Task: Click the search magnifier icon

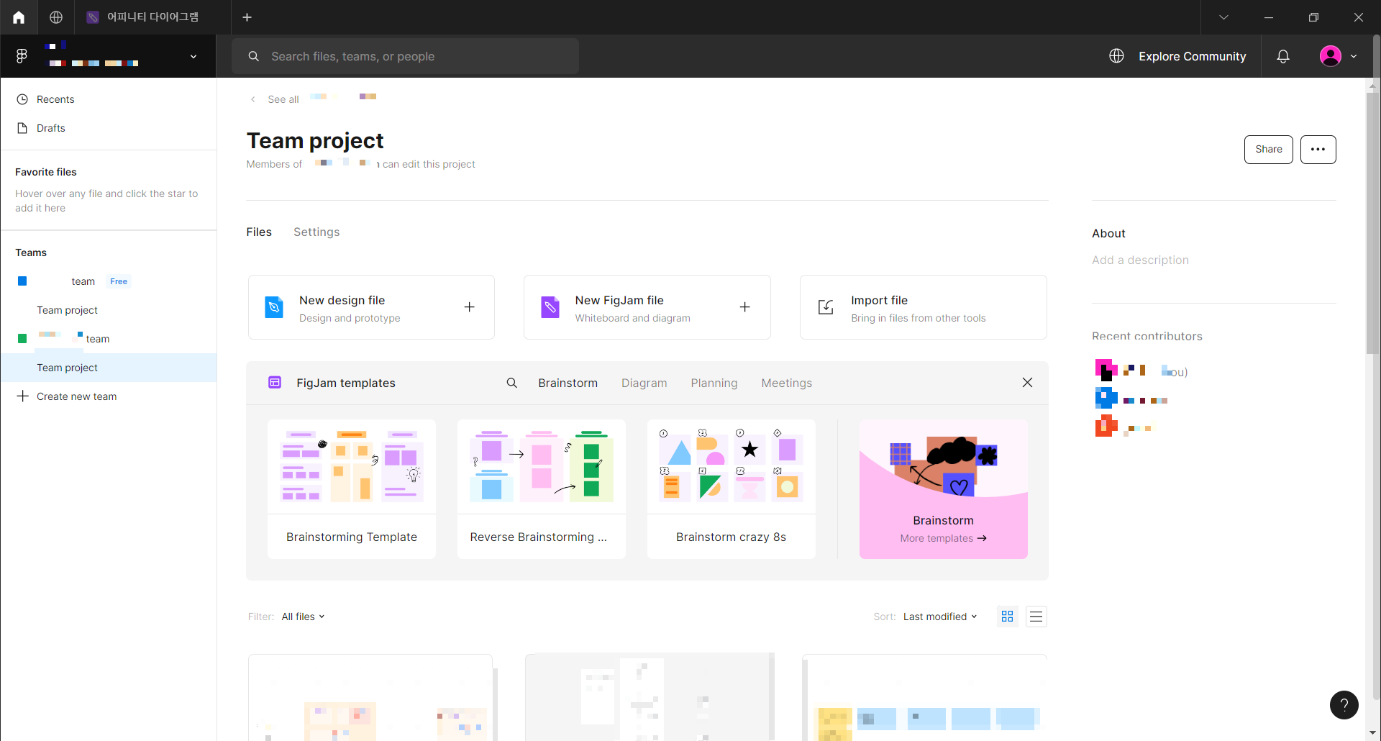Action: point(253,56)
